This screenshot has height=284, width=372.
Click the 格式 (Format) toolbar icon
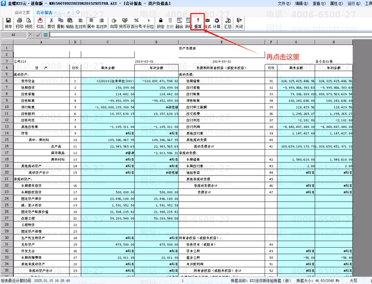click(x=207, y=23)
